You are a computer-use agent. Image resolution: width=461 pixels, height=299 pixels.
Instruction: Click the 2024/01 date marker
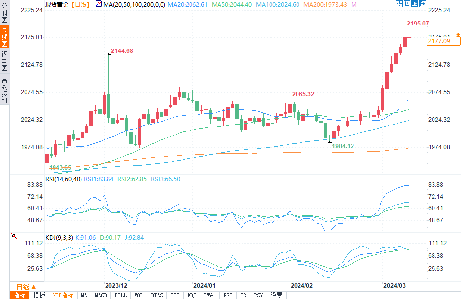[x=204, y=285]
